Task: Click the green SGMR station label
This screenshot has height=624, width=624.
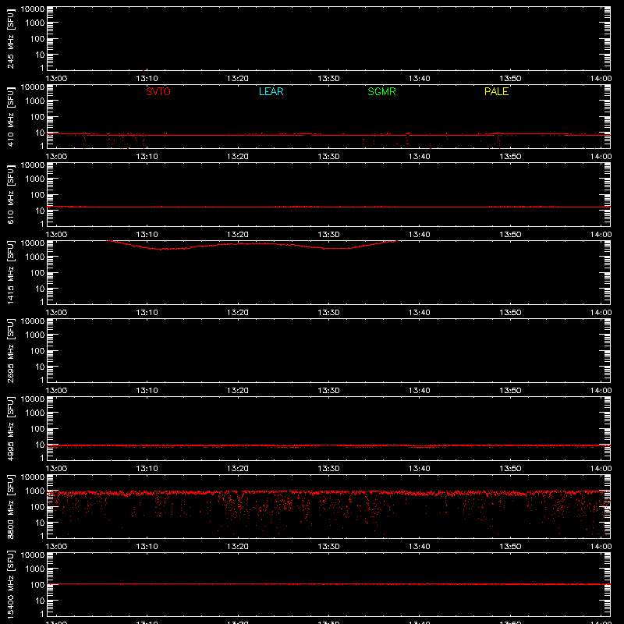Action: [x=381, y=91]
